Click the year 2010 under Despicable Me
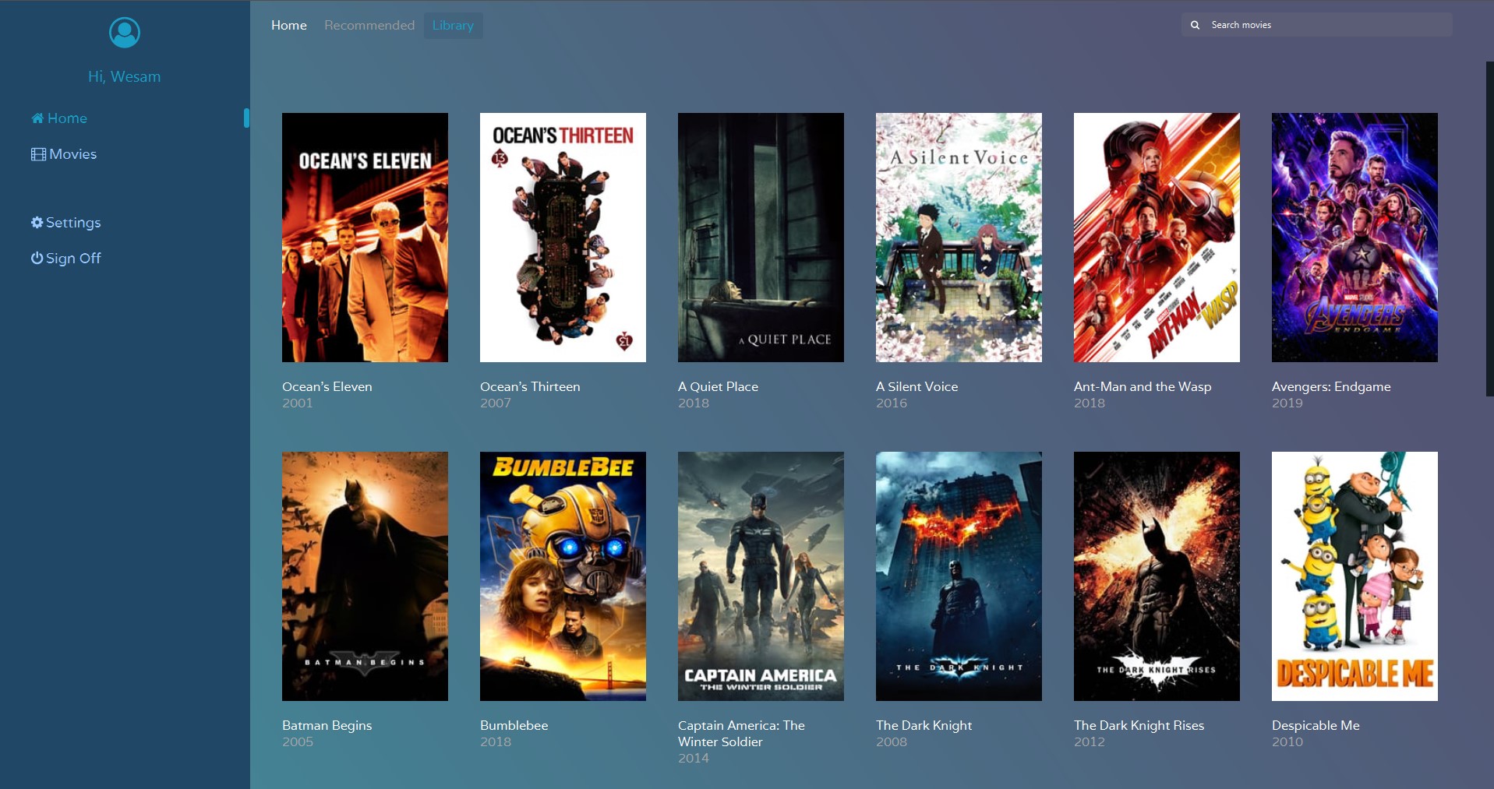1494x789 pixels. 1287,741
